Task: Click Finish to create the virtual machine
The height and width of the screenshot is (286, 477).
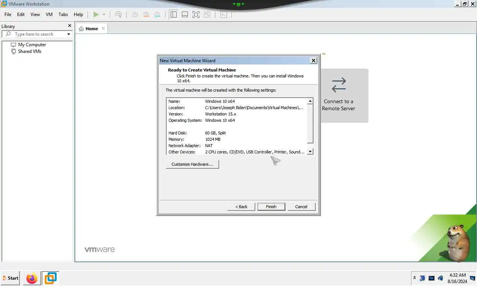Action: pos(271,207)
